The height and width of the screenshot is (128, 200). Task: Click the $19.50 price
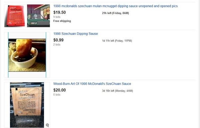[x=60, y=12]
